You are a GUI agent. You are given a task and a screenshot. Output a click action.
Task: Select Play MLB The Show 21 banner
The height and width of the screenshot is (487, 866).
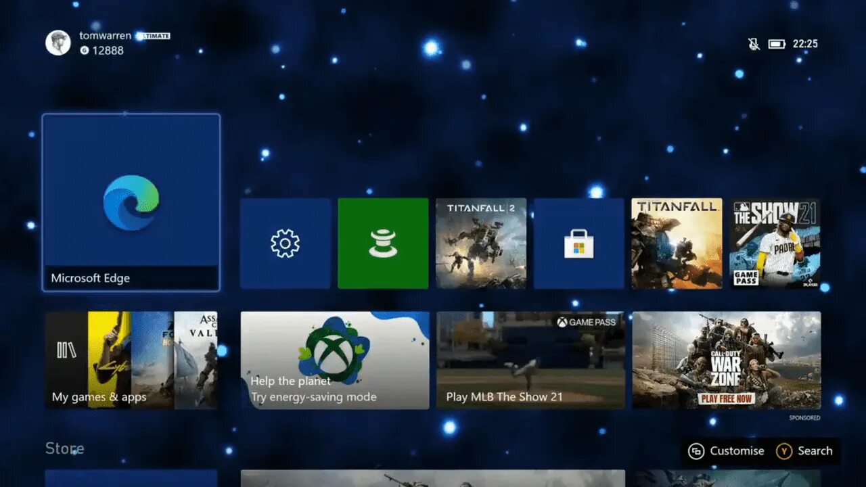530,362
